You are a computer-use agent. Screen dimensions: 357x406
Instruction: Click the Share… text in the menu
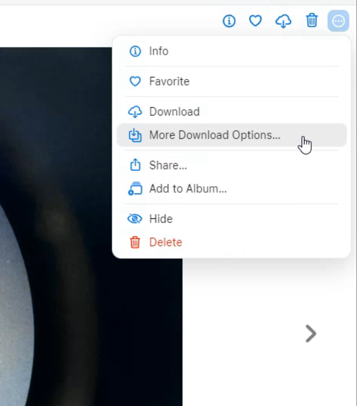[x=168, y=165]
